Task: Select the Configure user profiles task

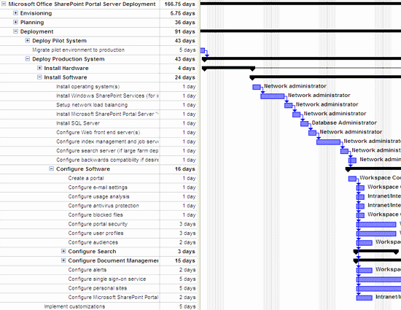Action: pyautogui.click(x=96, y=233)
